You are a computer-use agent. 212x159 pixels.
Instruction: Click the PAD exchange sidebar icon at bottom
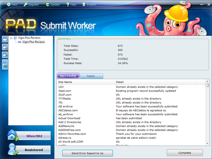click(x=5, y=64)
